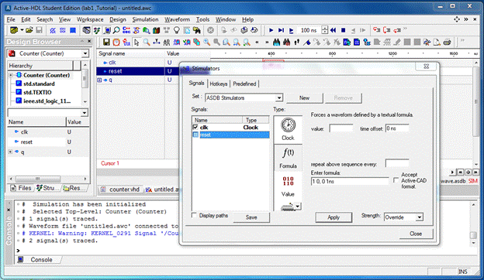
Task: Choose the Value stimulator type
Action: [288, 186]
